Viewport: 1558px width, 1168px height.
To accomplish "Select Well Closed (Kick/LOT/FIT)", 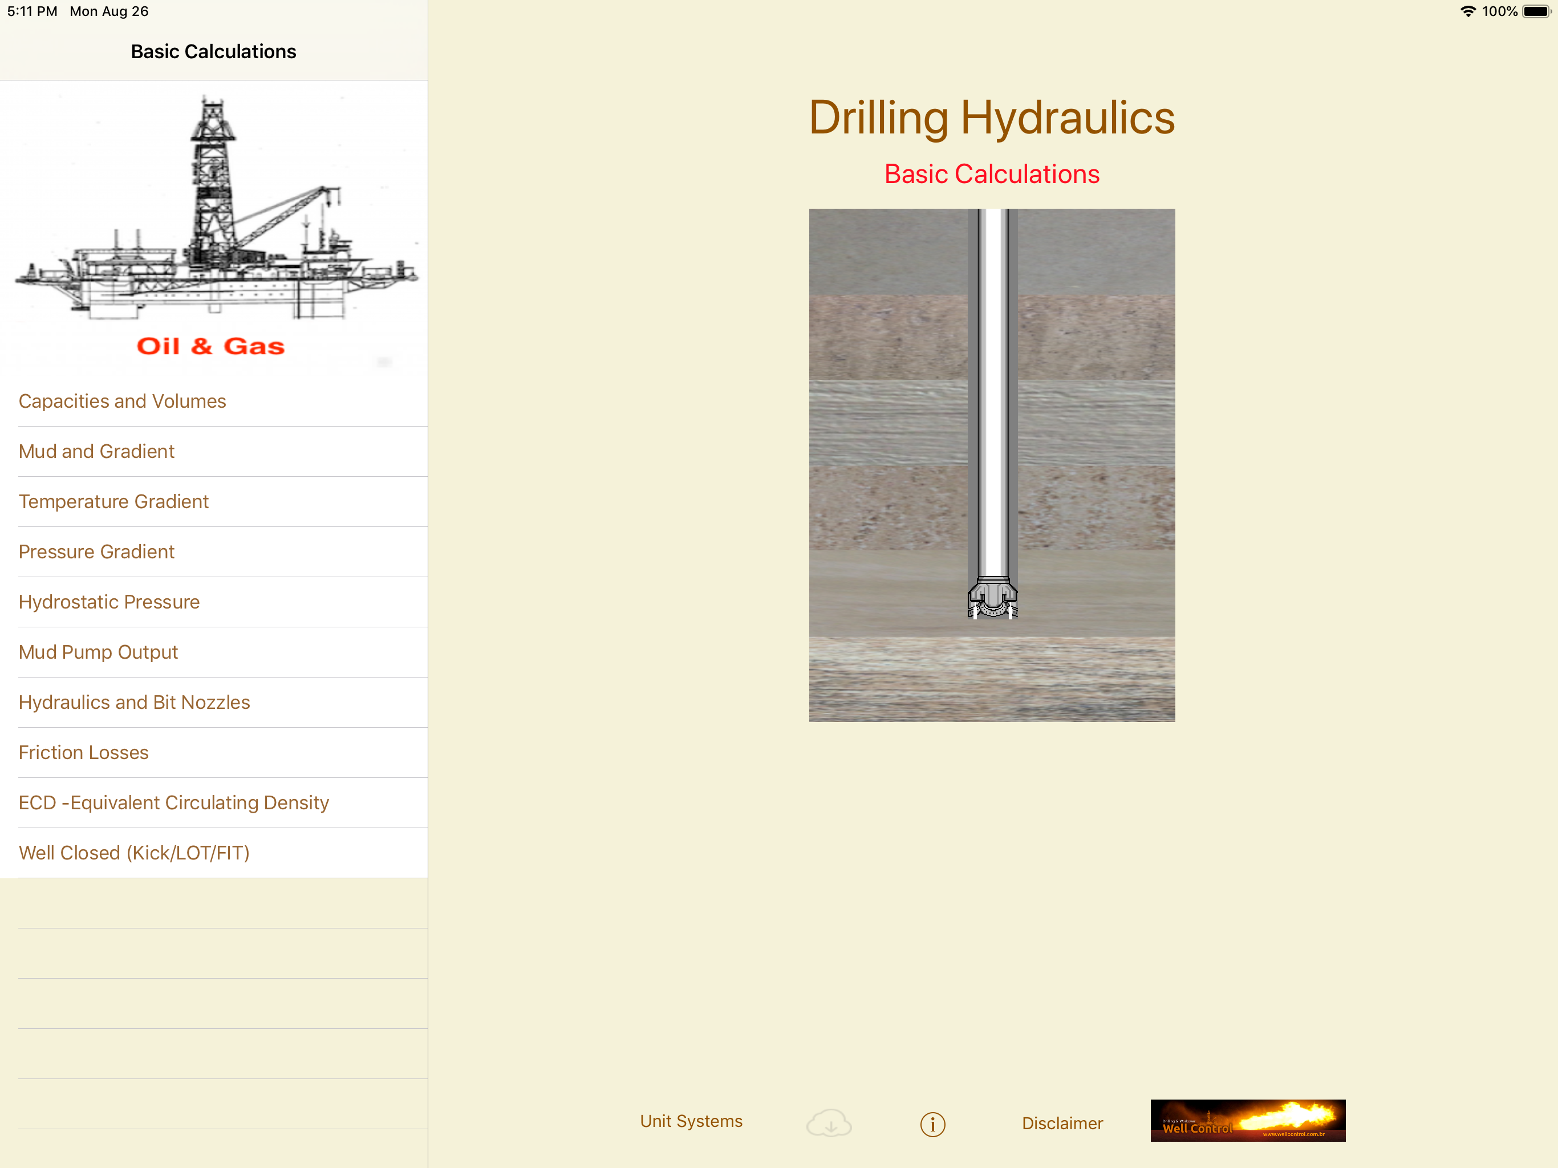I will click(x=135, y=853).
